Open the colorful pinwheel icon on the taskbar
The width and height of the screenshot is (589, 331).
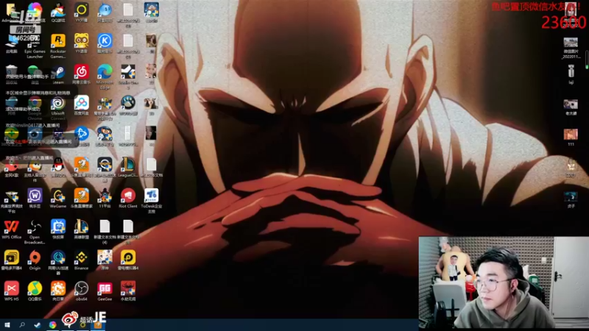point(52,325)
